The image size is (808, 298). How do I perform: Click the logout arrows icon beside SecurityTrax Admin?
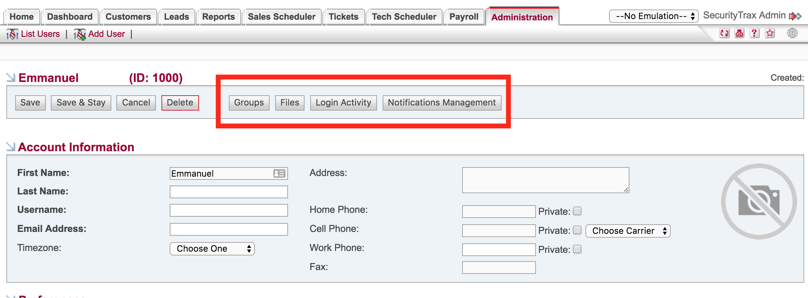point(795,16)
